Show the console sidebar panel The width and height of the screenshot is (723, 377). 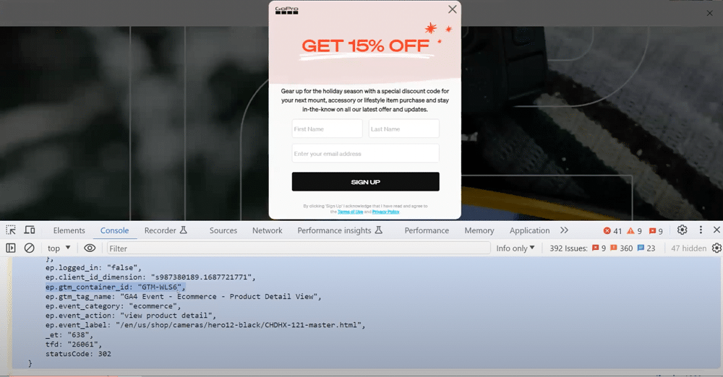(11, 248)
